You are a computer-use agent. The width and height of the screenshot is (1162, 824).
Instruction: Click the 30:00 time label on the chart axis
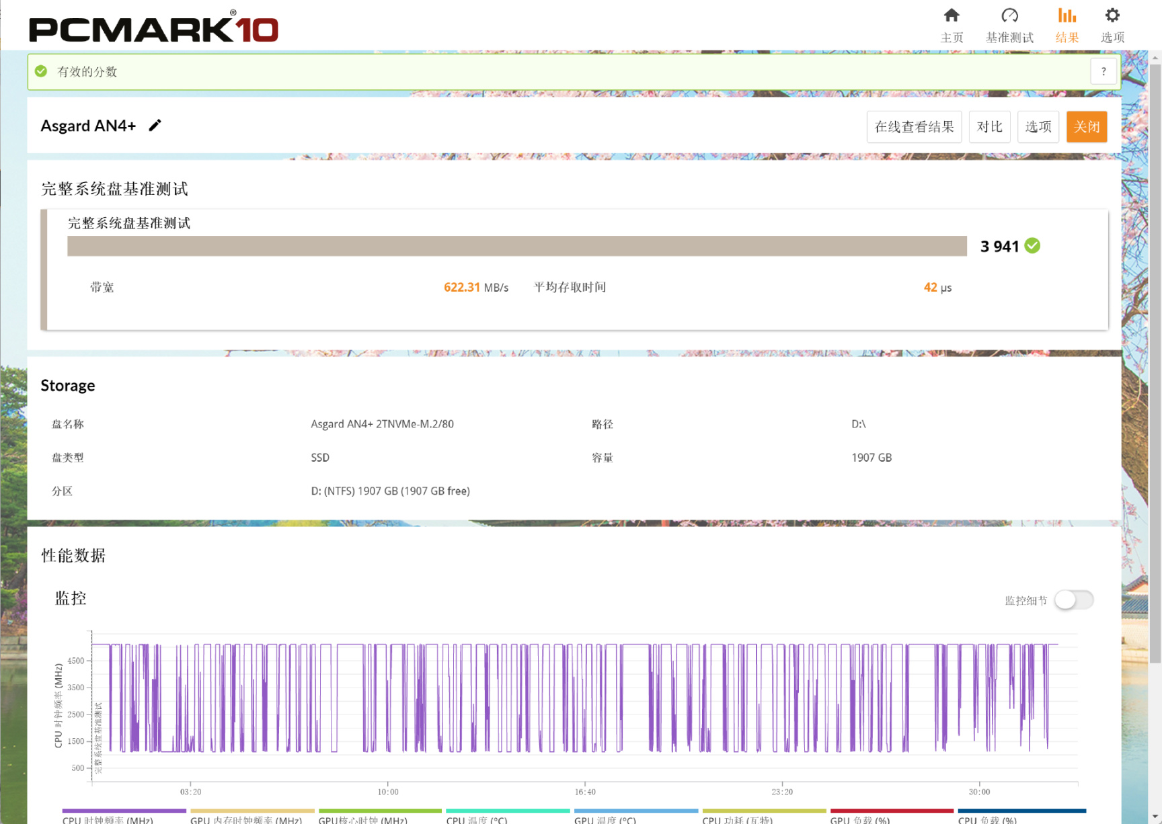tap(979, 792)
